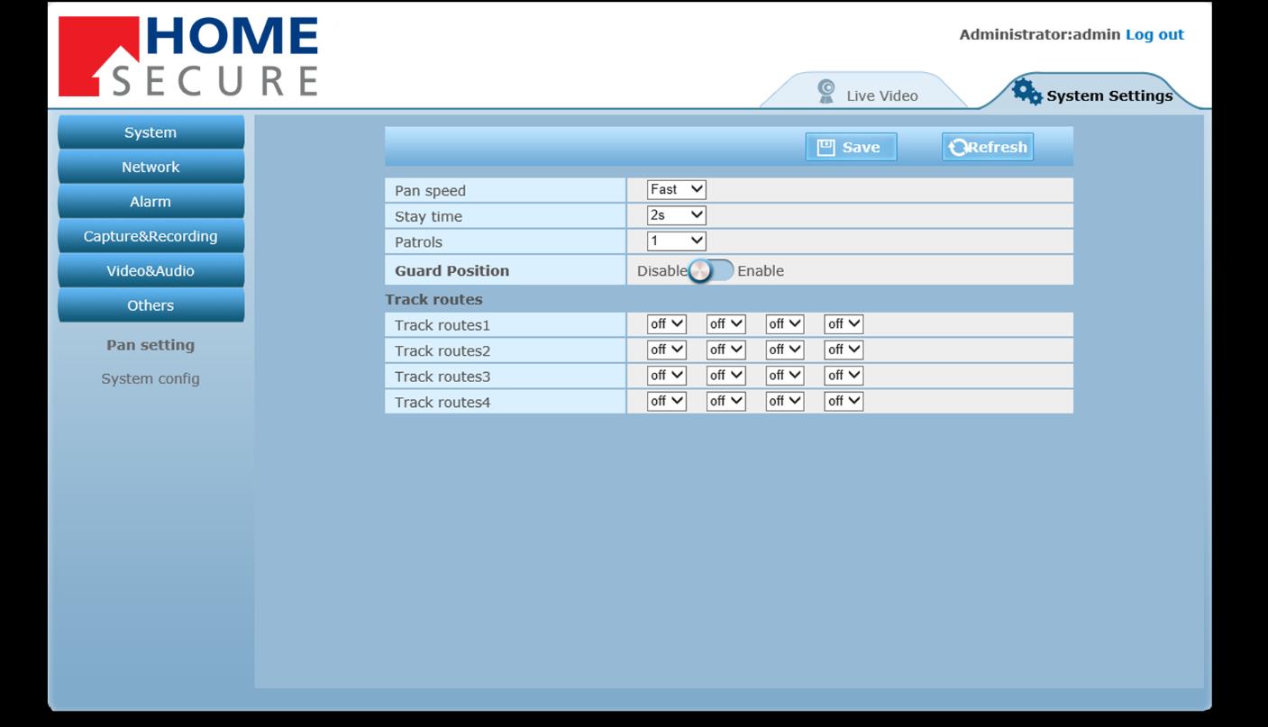The image size is (1268, 727).
Task: Click the Administrator:admin text
Action: click(1039, 34)
